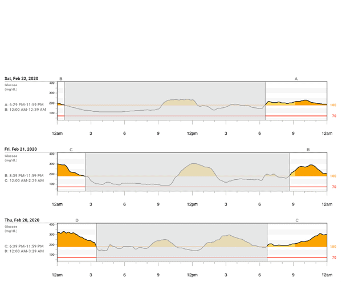Image resolution: width=342 pixels, height=290 pixels.
Task: Click the red 70 threshold label on Sat chart
Action: (334, 116)
